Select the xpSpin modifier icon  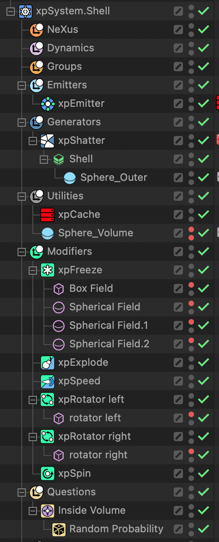pos(47,473)
